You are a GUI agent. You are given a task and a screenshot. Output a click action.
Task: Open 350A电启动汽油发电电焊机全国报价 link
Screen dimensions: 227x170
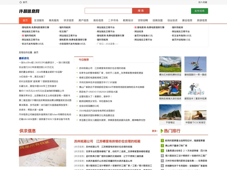tap(97, 111)
